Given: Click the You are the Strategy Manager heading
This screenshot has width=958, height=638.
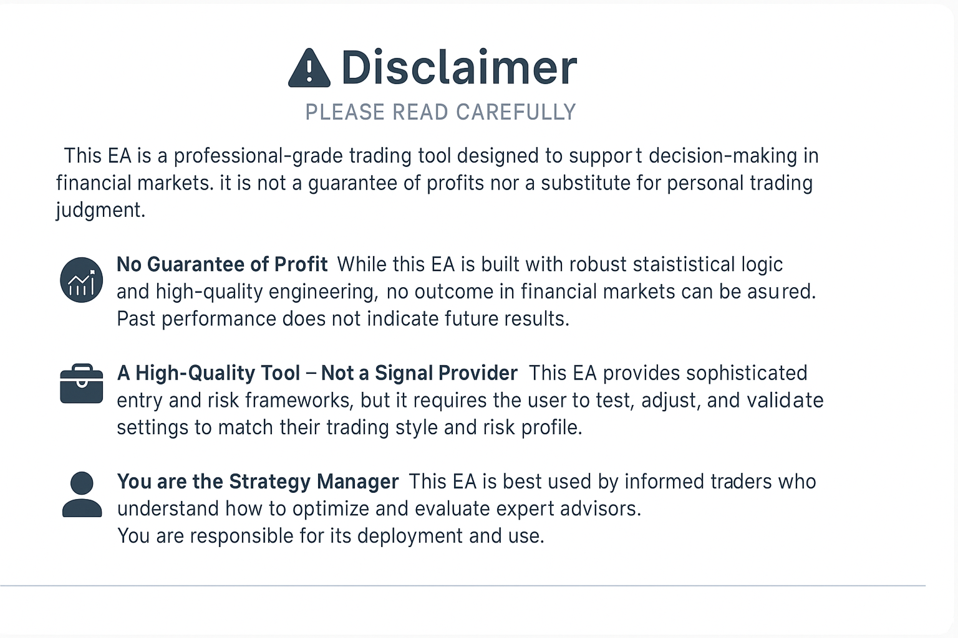Looking at the screenshot, I should coord(258,481).
